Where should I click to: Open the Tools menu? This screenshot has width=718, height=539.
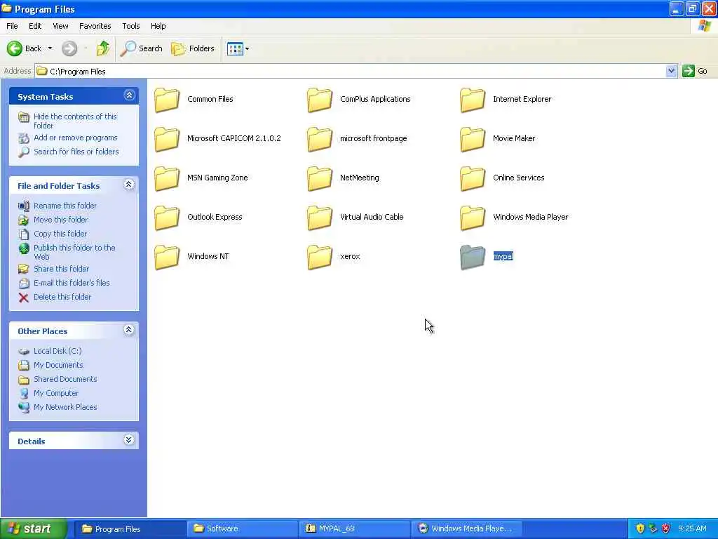click(130, 26)
